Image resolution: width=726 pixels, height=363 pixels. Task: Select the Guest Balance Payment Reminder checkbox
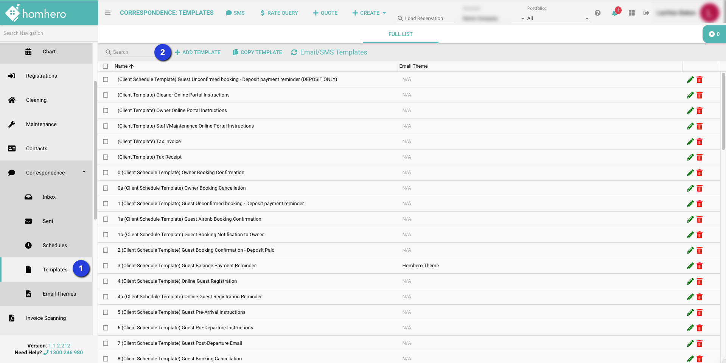click(x=106, y=266)
